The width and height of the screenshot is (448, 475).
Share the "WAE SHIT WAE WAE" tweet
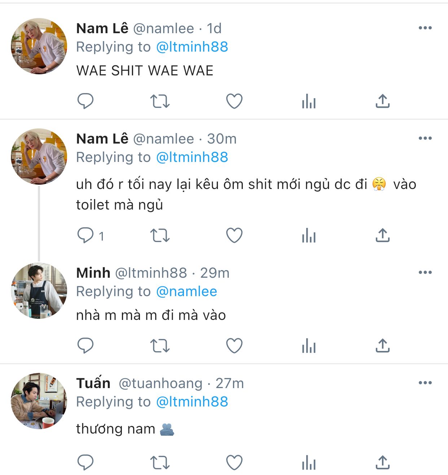[x=382, y=101]
